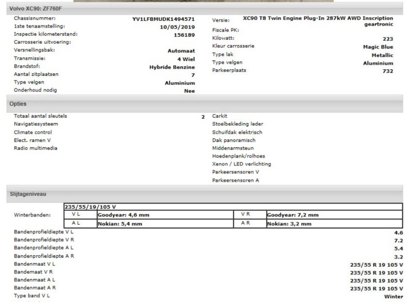This screenshot has height=302, width=416.
Task: Click the Schuifdak elektrisch option
Action: pyautogui.click(x=237, y=132)
